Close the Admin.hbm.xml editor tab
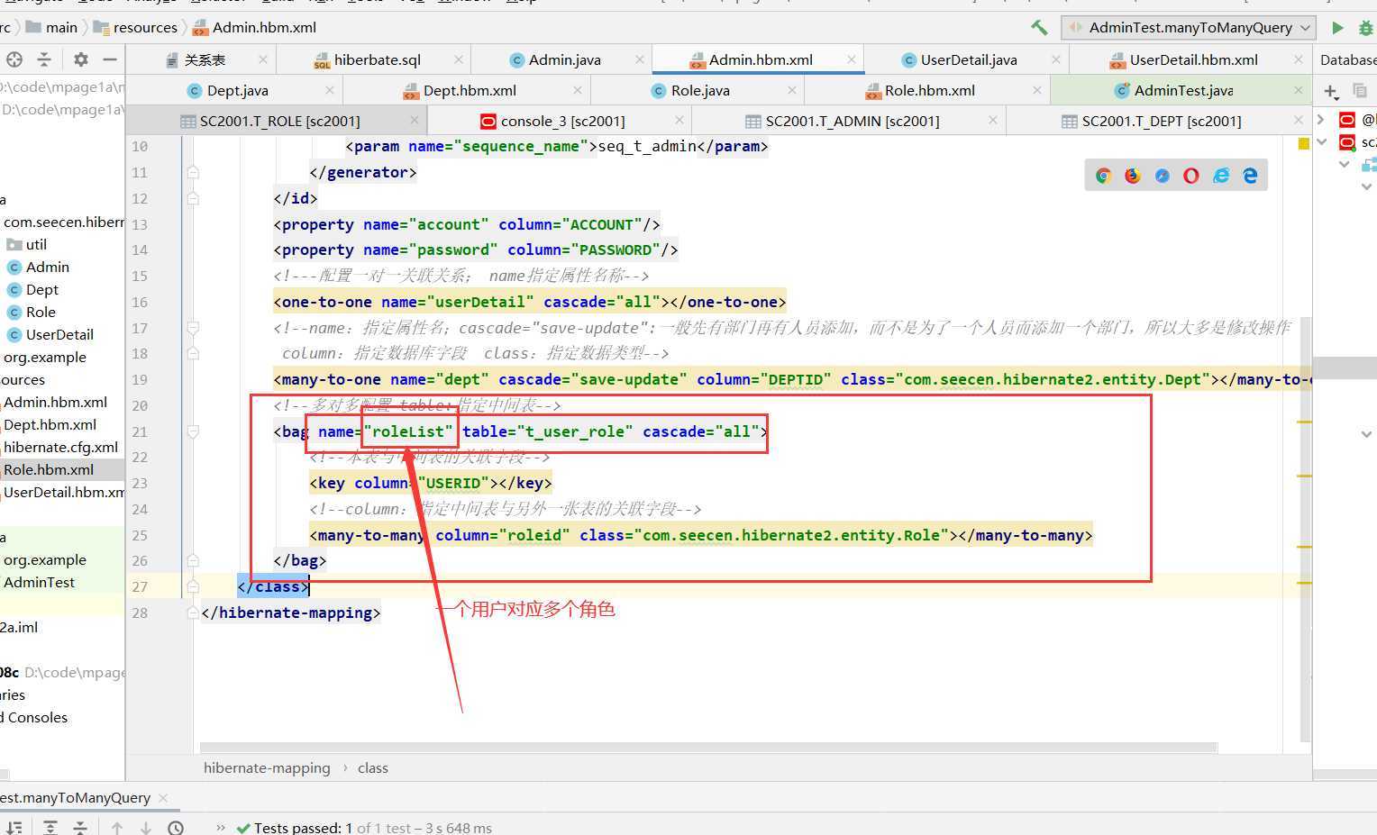The image size is (1377, 835). (x=851, y=59)
